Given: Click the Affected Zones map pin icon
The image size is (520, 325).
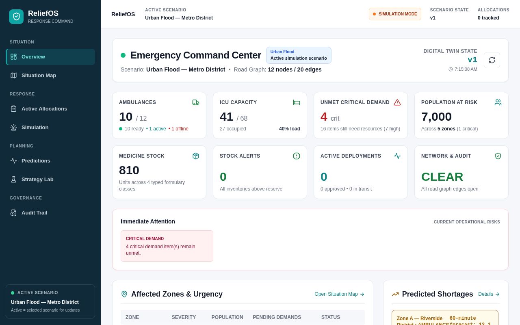Looking at the screenshot, I should 124,294.
